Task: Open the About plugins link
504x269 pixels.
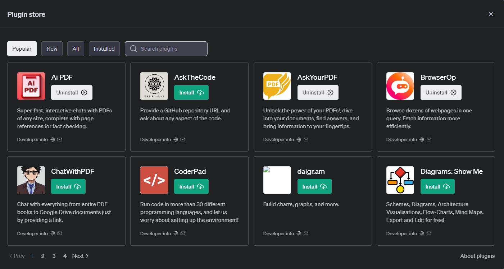Action: pos(477,256)
